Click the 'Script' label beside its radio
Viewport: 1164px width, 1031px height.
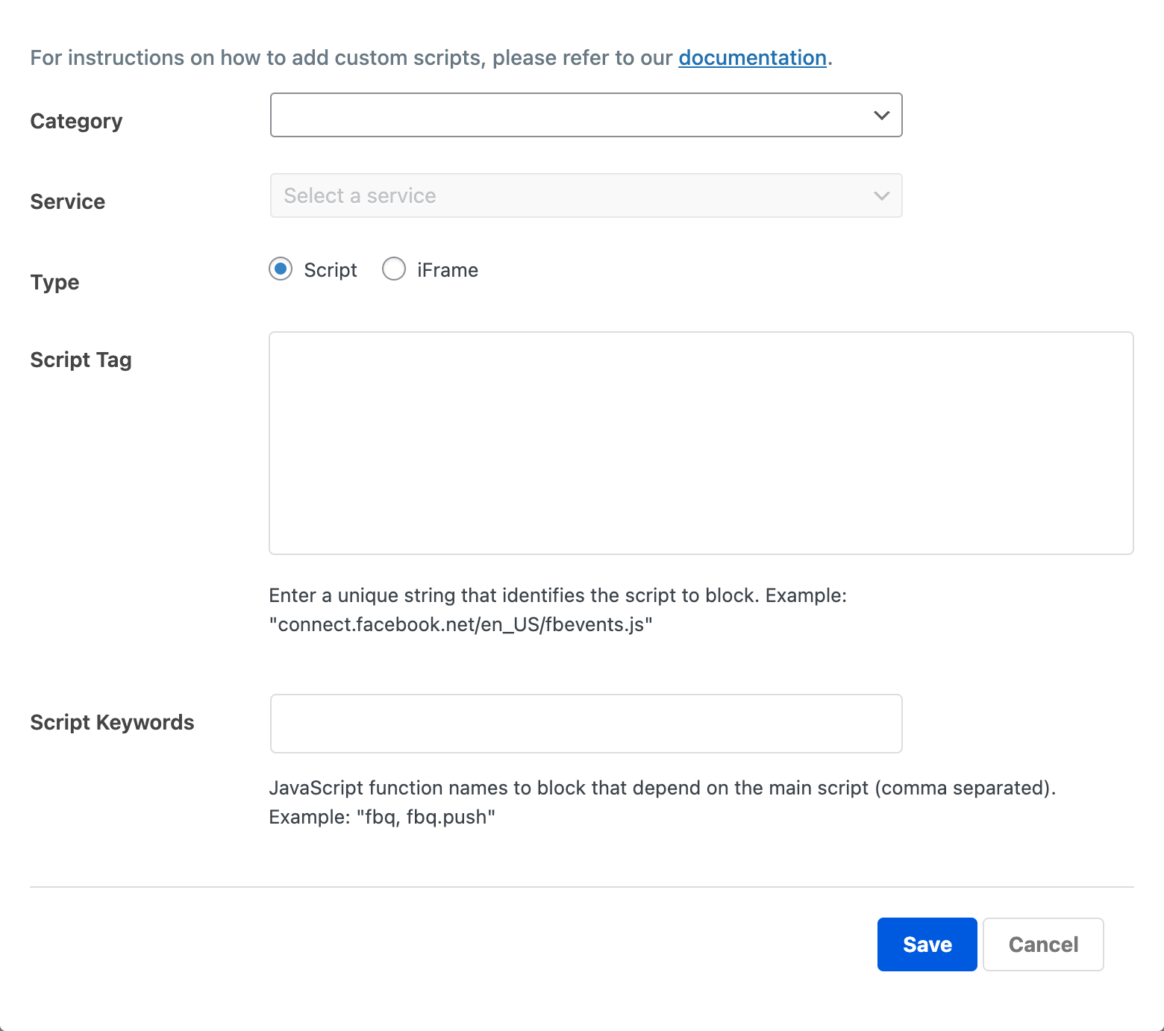click(x=330, y=269)
